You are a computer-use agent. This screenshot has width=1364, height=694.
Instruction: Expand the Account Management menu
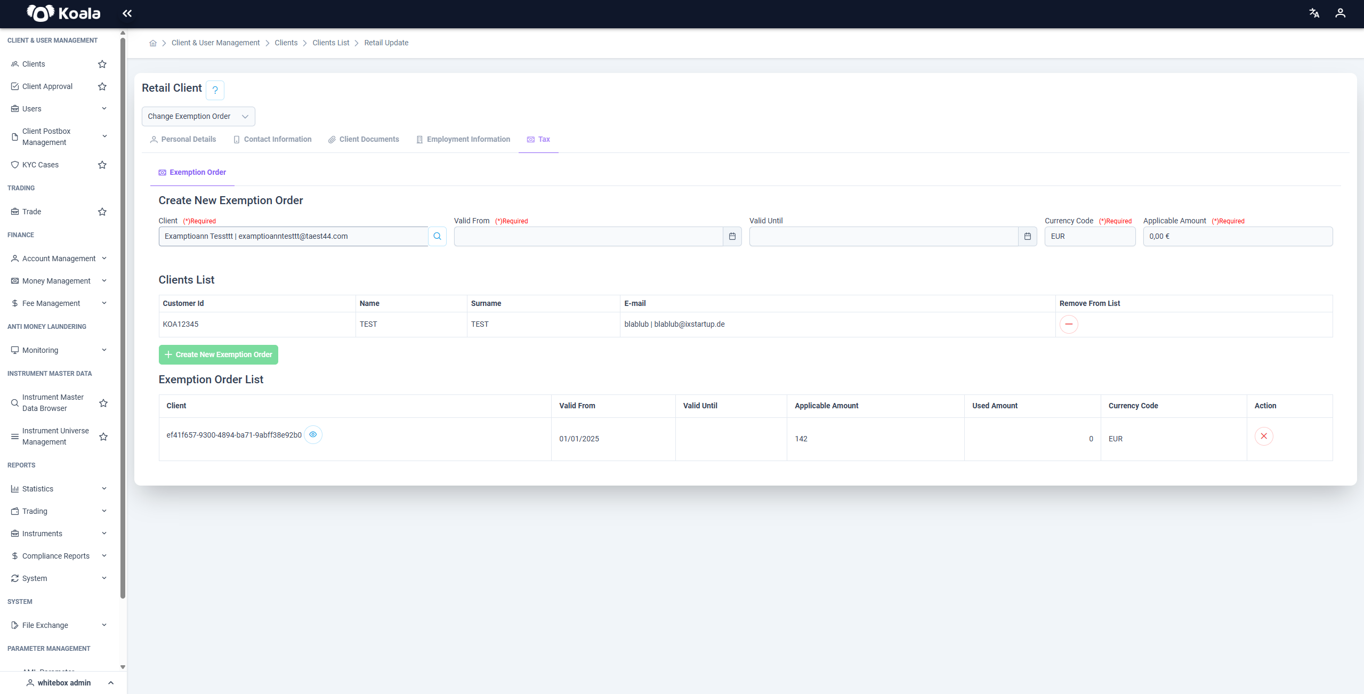[59, 259]
